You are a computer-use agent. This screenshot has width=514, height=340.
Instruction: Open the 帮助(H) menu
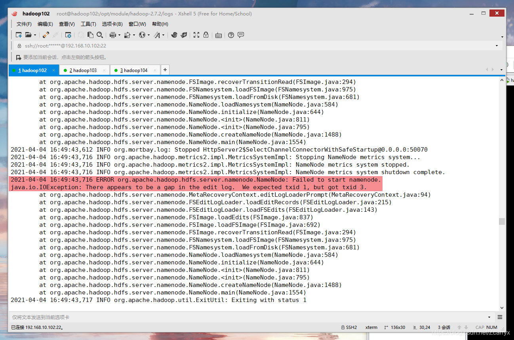coord(160,24)
